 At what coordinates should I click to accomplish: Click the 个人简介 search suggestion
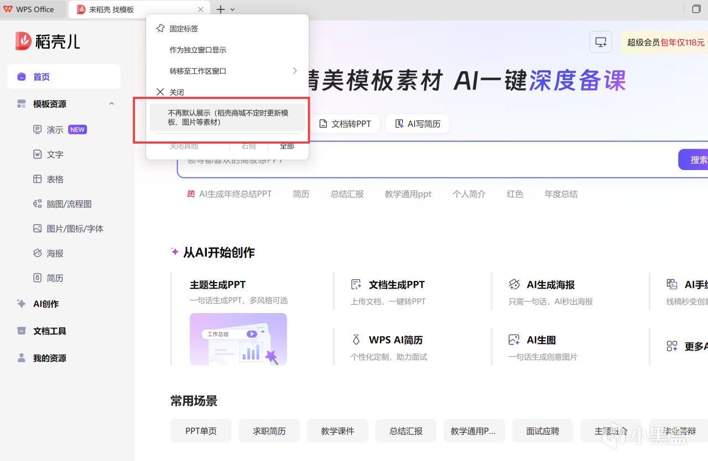point(469,194)
